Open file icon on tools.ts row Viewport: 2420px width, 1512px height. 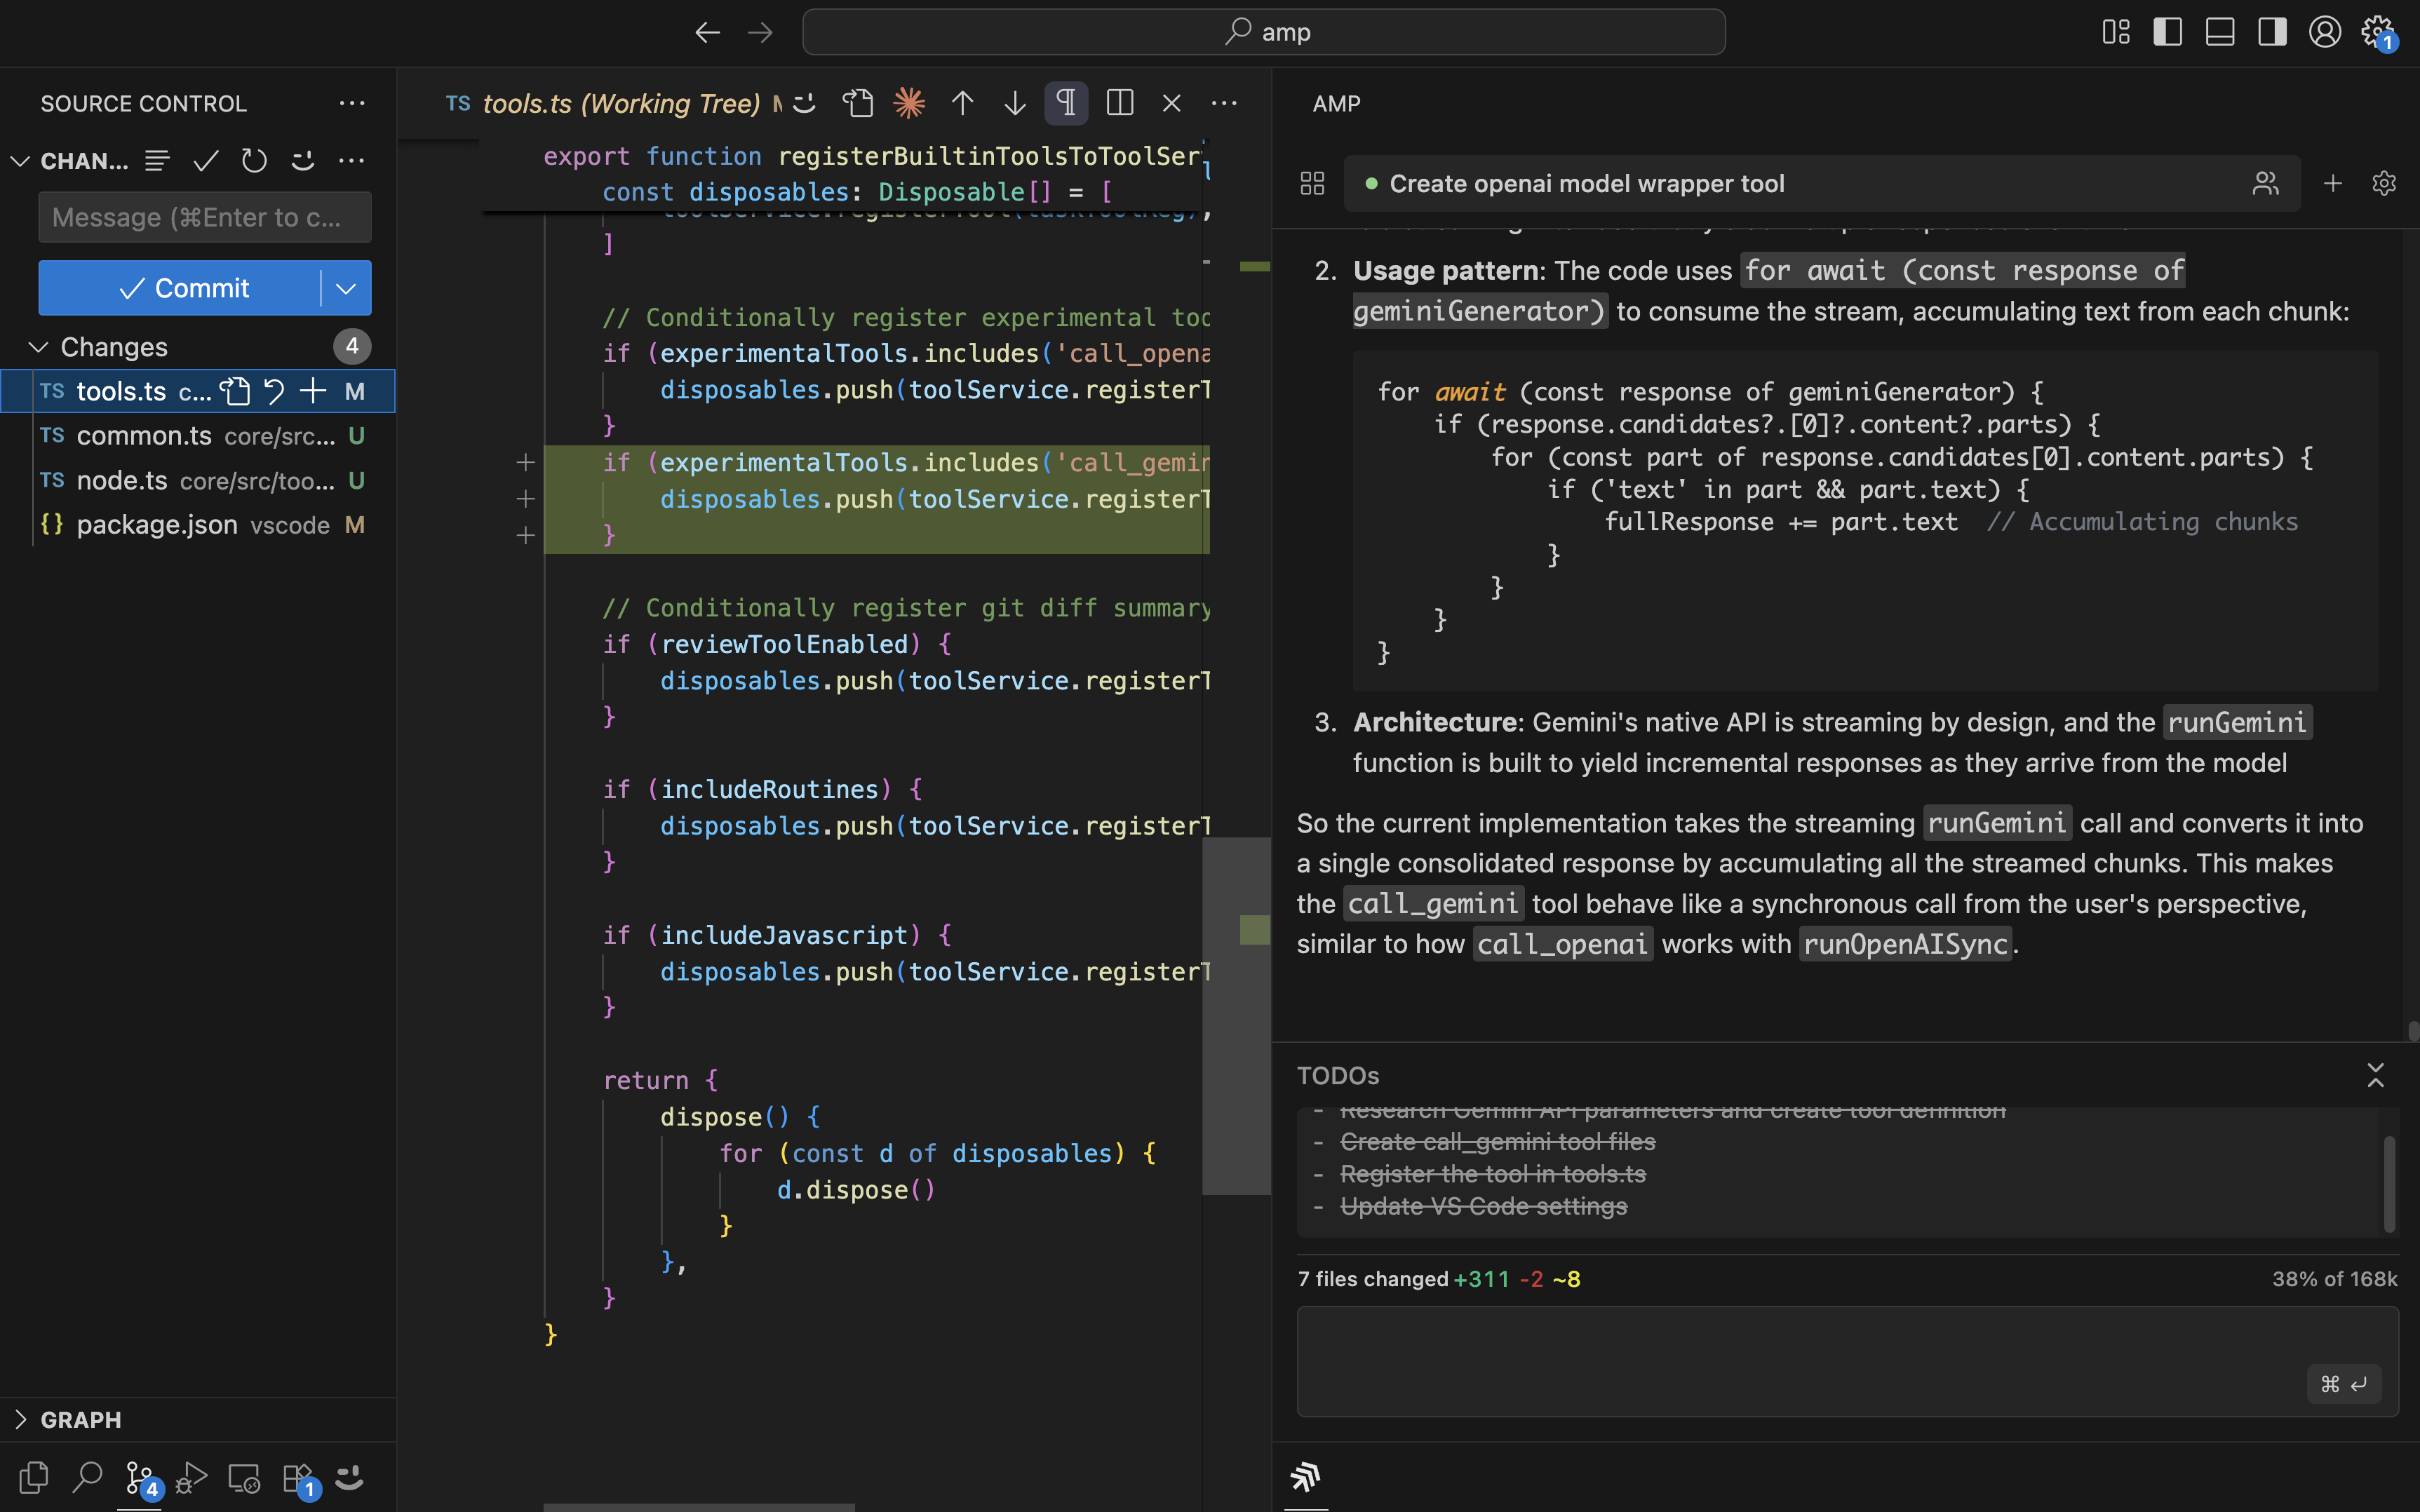(235, 391)
